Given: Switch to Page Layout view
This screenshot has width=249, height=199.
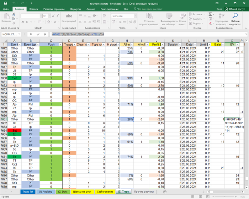Looking at the screenshot, I should pyautogui.click(x=200, y=197).
